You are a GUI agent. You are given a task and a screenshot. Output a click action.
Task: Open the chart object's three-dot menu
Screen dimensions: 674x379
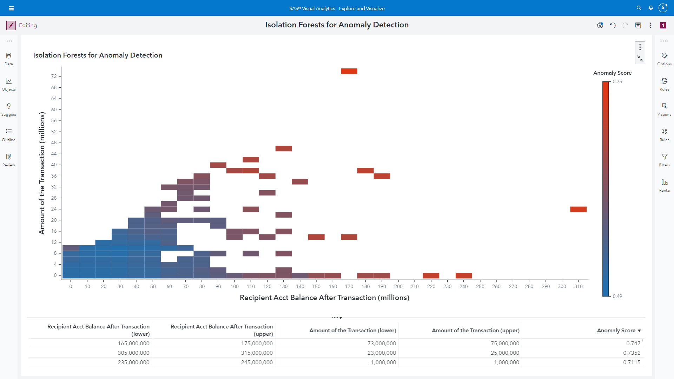point(640,47)
